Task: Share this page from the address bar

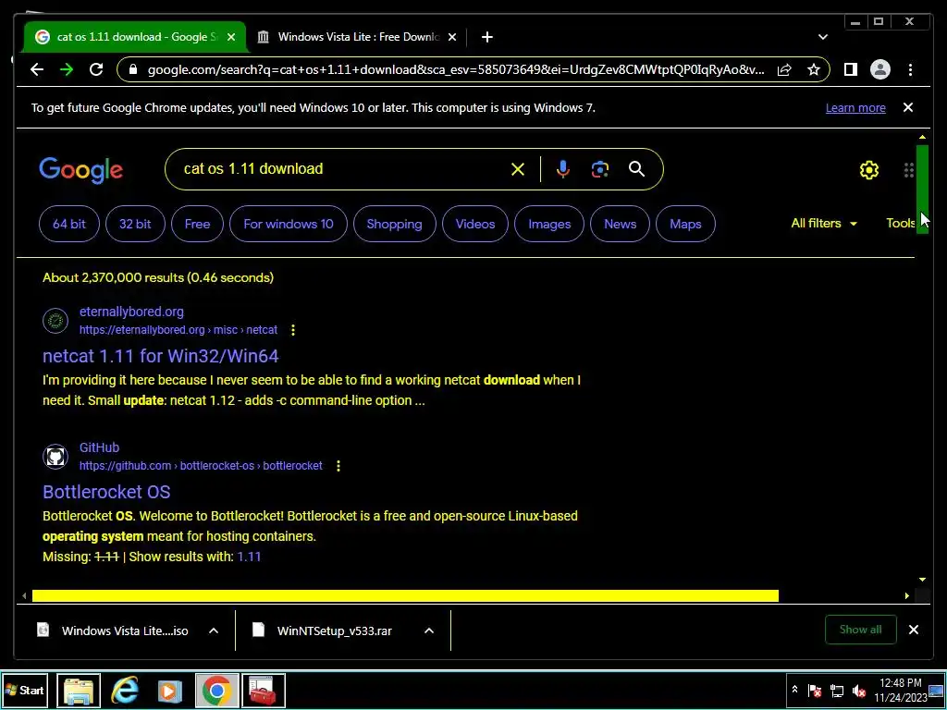Action: (x=784, y=69)
